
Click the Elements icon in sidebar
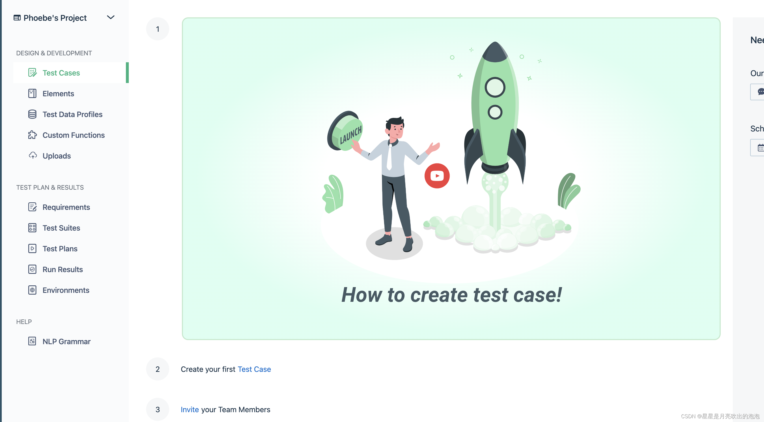[32, 93]
